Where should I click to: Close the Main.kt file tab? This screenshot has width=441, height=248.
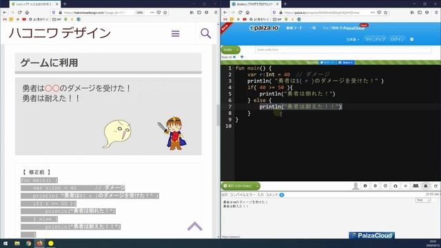[x=234, y=57]
